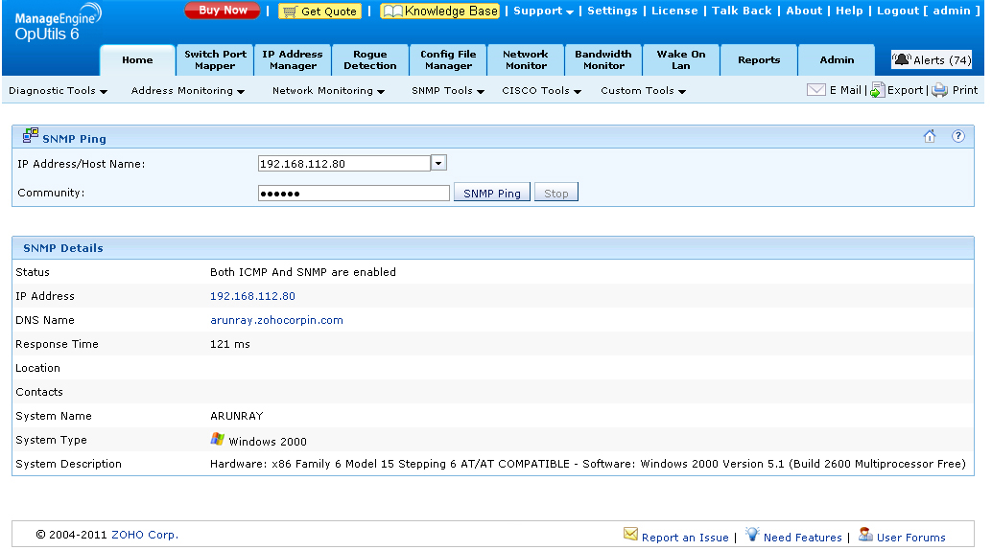
Task: Click the User Forums person icon
Action: tap(865, 535)
